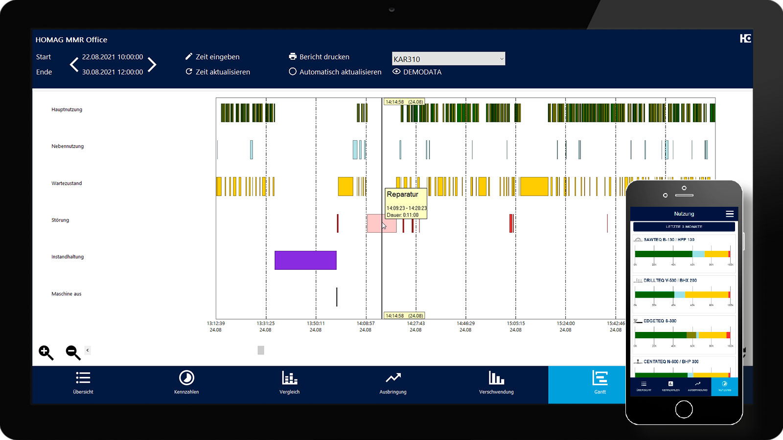Click the purple Instandhaltung bar in the chart

(305, 260)
